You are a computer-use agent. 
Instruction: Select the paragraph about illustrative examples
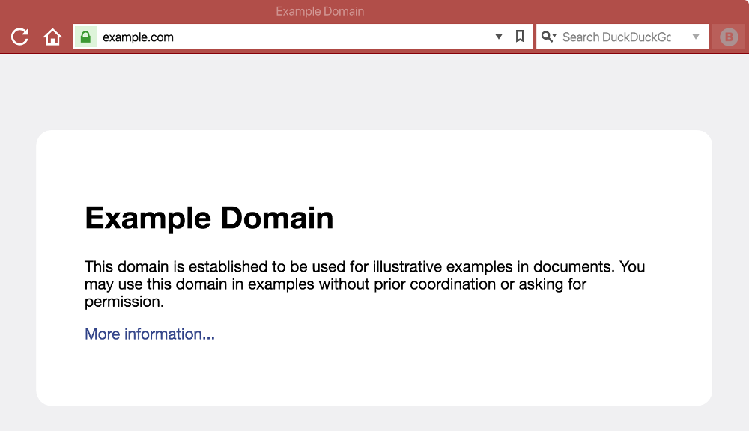click(365, 284)
